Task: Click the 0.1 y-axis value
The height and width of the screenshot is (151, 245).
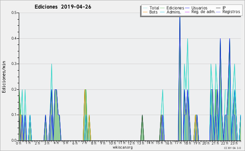Action: click(14, 115)
